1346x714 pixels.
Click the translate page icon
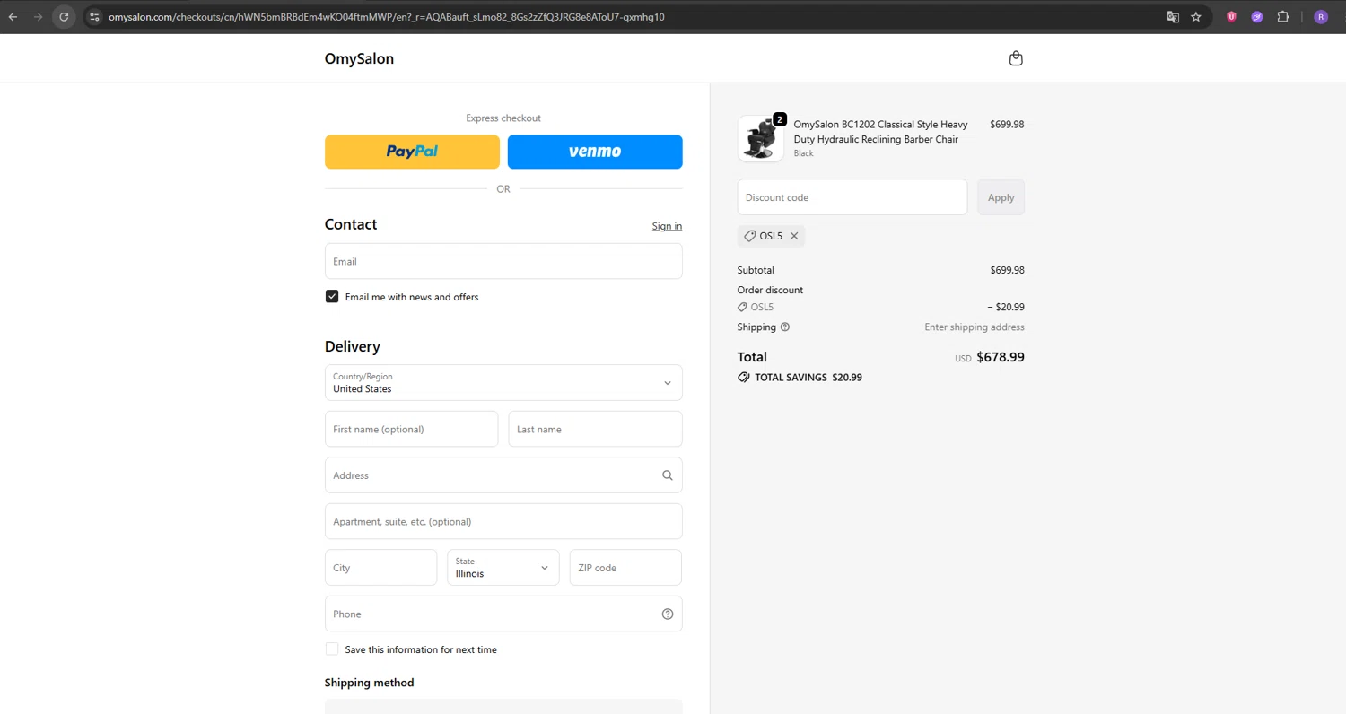(1172, 16)
